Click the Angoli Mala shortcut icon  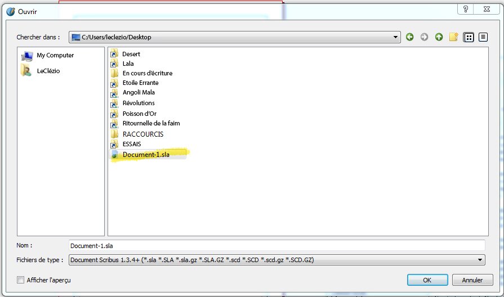(x=114, y=92)
